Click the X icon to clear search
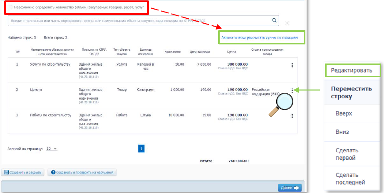Viewport: 384px width, 193px height. (287, 23)
